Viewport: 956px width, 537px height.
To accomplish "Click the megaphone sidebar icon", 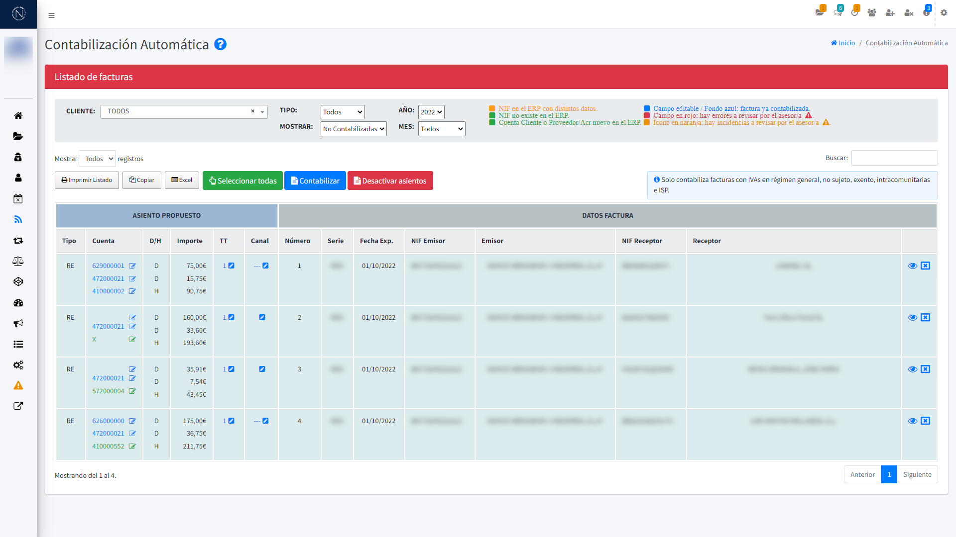I will point(18,323).
